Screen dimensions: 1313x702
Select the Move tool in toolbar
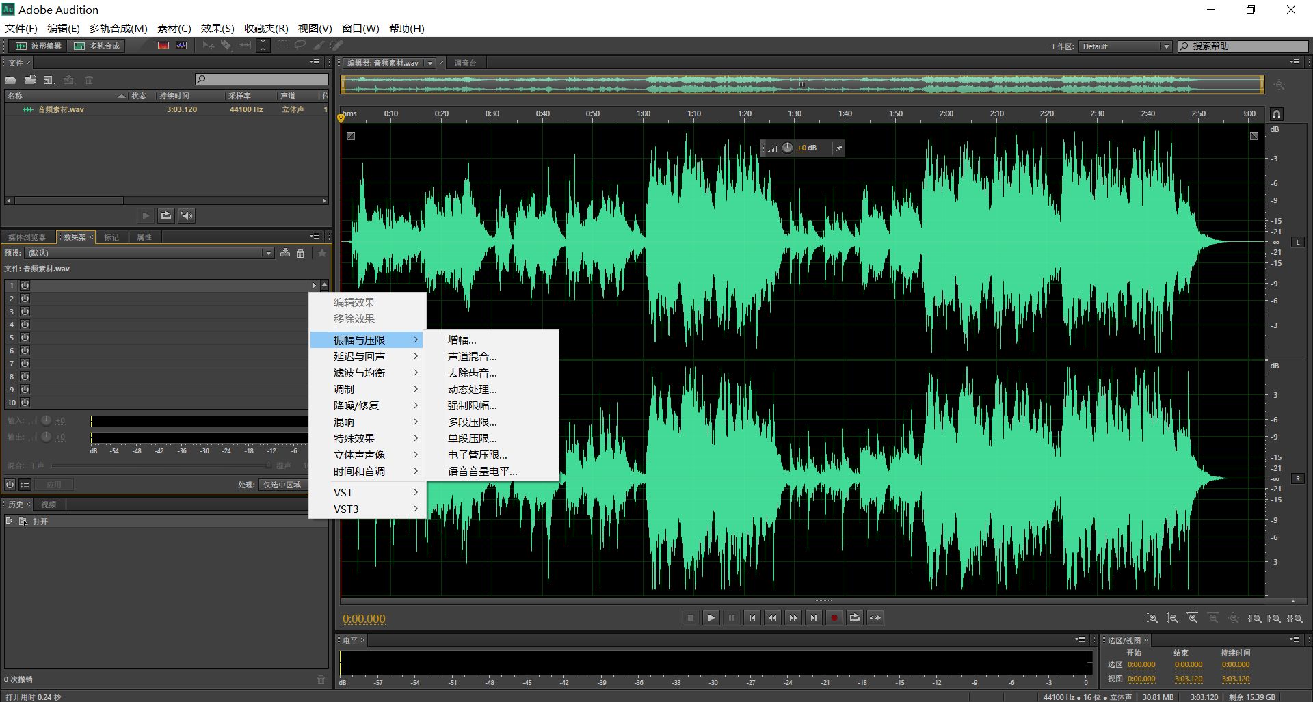(209, 46)
